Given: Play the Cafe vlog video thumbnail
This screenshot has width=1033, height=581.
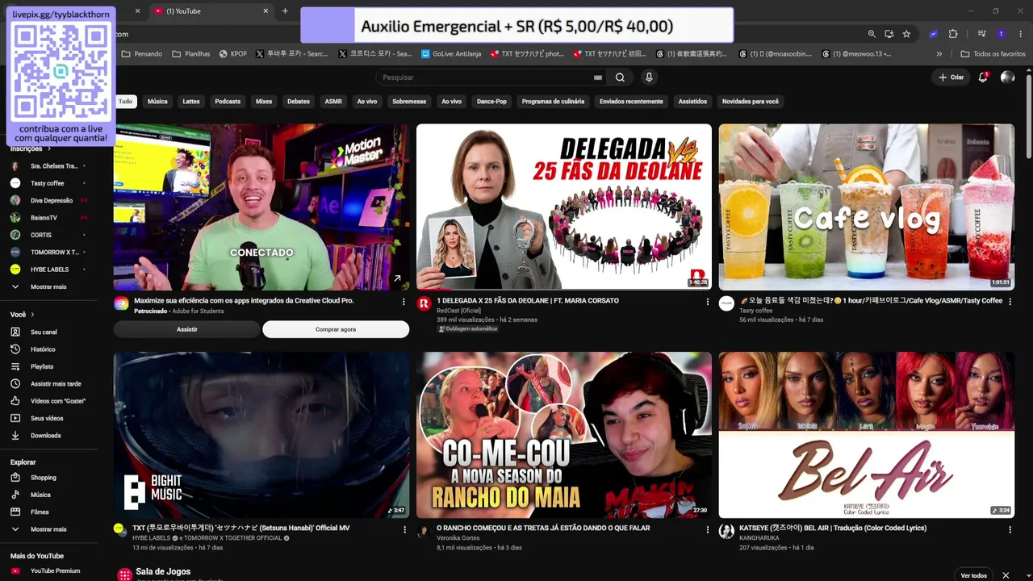Looking at the screenshot, I should (866, 207).
